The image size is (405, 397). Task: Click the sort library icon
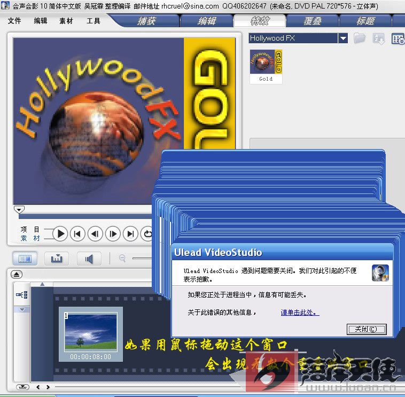[x=378, y=39]
